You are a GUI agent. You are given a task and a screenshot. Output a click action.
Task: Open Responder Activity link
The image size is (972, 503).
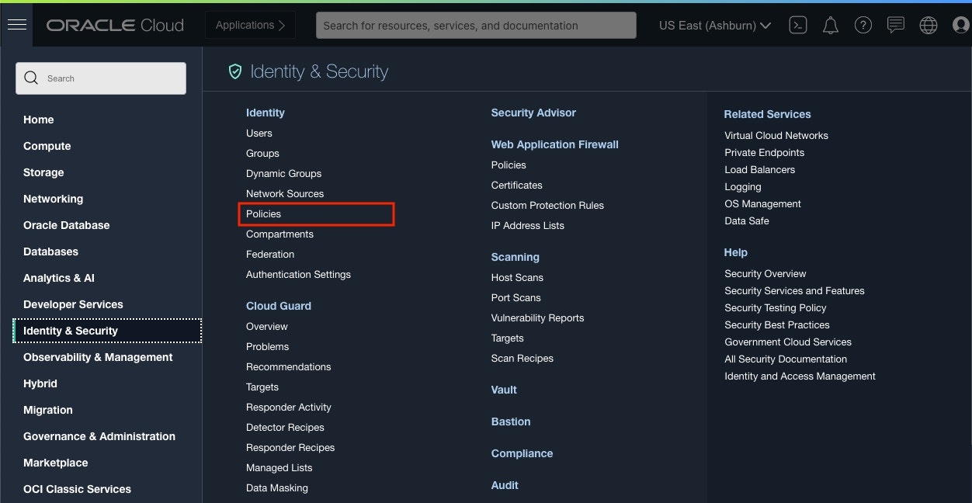coord(289,408)
